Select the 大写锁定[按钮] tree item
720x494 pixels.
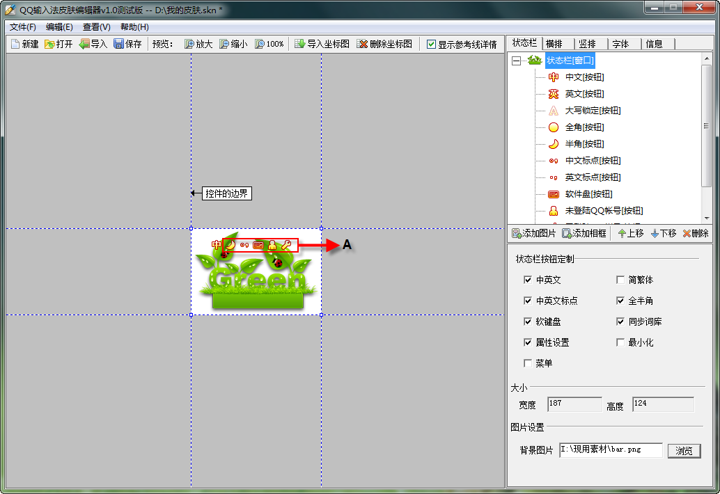pyautogui.click(x=593, y=111)
